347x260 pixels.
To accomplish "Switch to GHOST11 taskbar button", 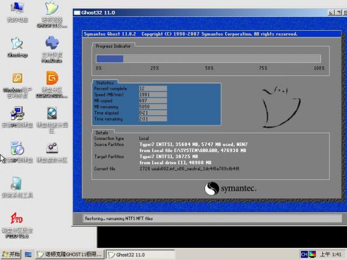I will (x=70, y=255).
